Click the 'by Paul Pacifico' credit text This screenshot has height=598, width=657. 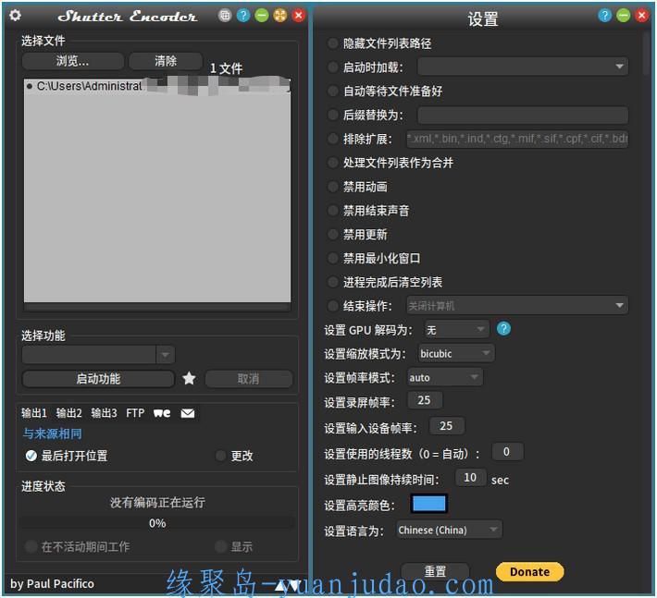[x=52, y=583]
